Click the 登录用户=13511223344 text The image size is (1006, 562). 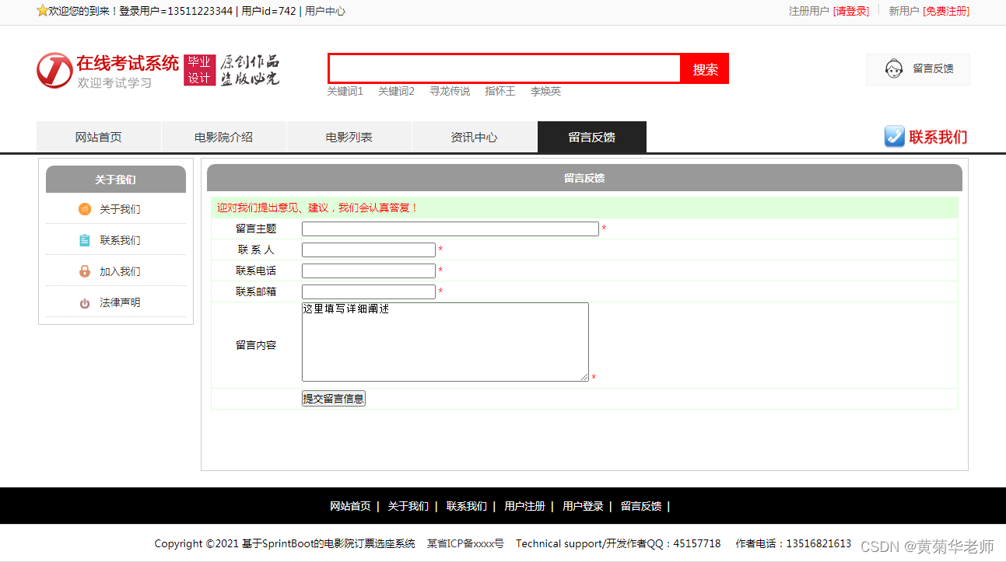(x=176, y=11)
